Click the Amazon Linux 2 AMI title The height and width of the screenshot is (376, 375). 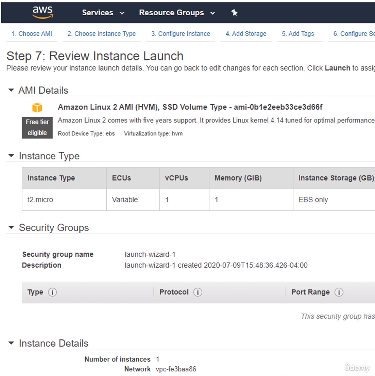pyautogui.click(x=190, y=107)
